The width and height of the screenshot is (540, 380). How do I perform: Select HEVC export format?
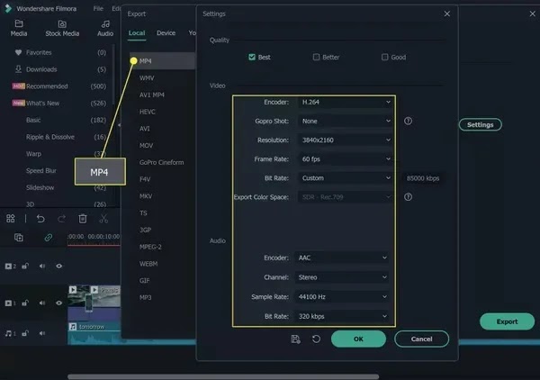[148, 112]
